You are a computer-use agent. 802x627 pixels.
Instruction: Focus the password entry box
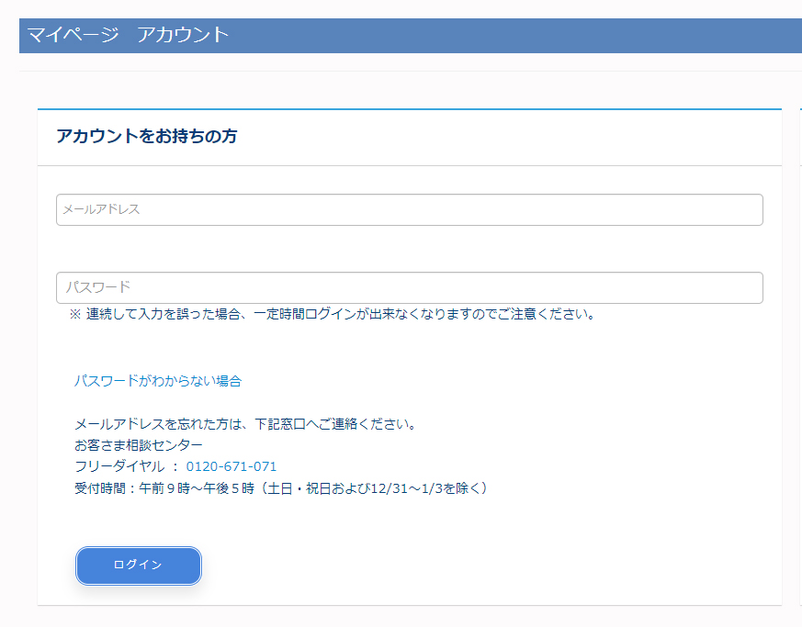(x=410, y=287)
